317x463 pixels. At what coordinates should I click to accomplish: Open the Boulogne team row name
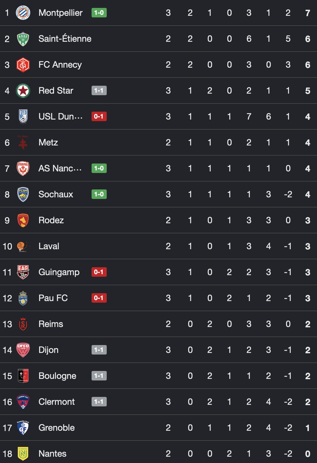click(x=57, y=376)
